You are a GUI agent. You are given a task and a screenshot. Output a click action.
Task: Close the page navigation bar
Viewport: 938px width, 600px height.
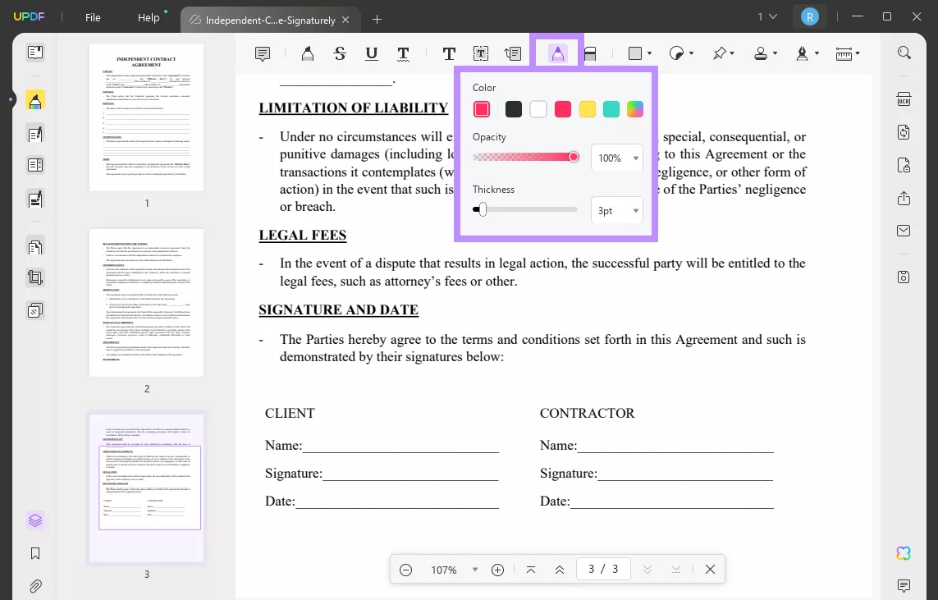(x=710, y=570)
